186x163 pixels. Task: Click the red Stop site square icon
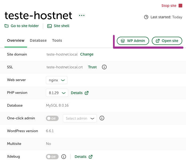tap(180, 6)
